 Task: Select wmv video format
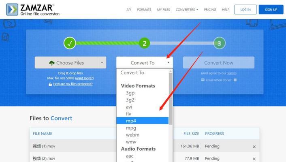(143, 142)
